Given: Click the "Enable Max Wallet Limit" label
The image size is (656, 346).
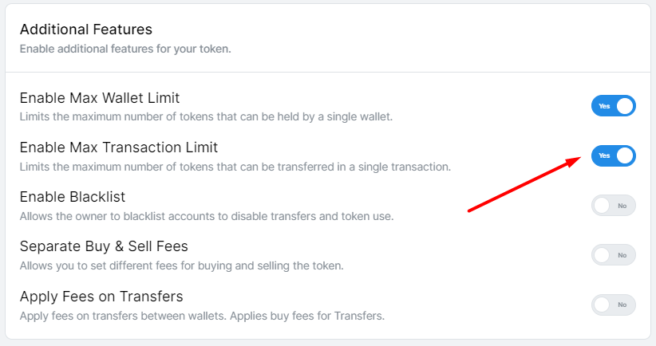Looking at the screenshot, I should click(x=100, y=98).
